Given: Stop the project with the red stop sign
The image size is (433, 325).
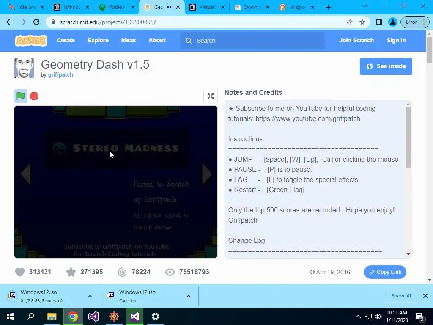Looking at the screenshot, I should (x=34, y=96).
